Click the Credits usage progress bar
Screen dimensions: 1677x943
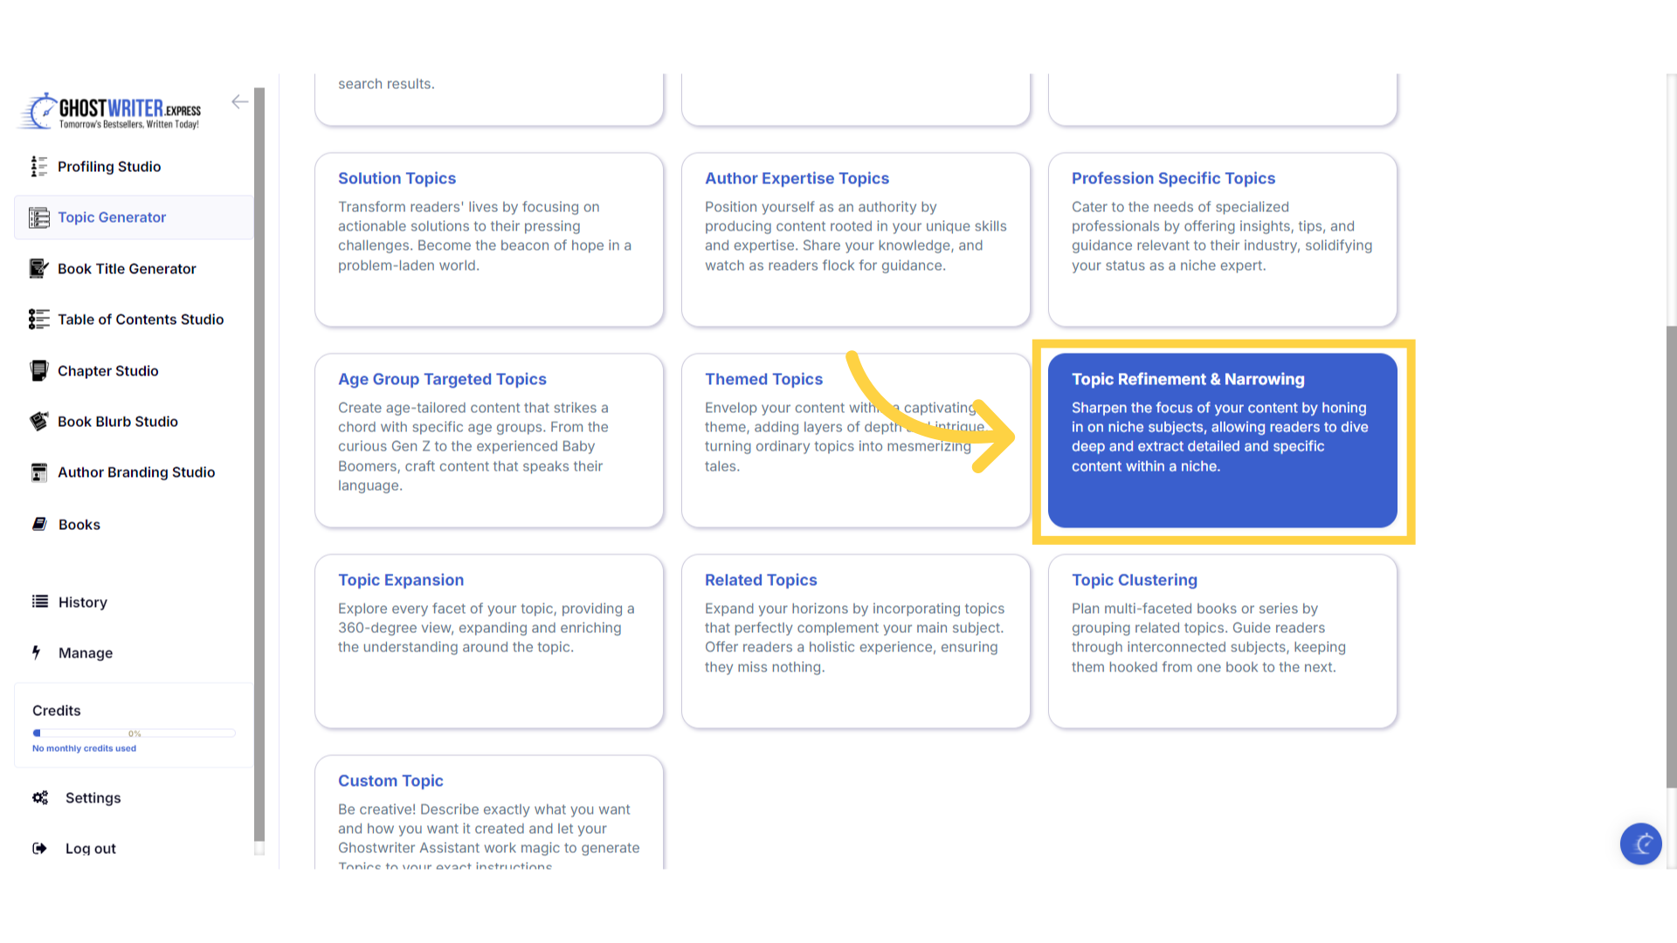point(134,733)
